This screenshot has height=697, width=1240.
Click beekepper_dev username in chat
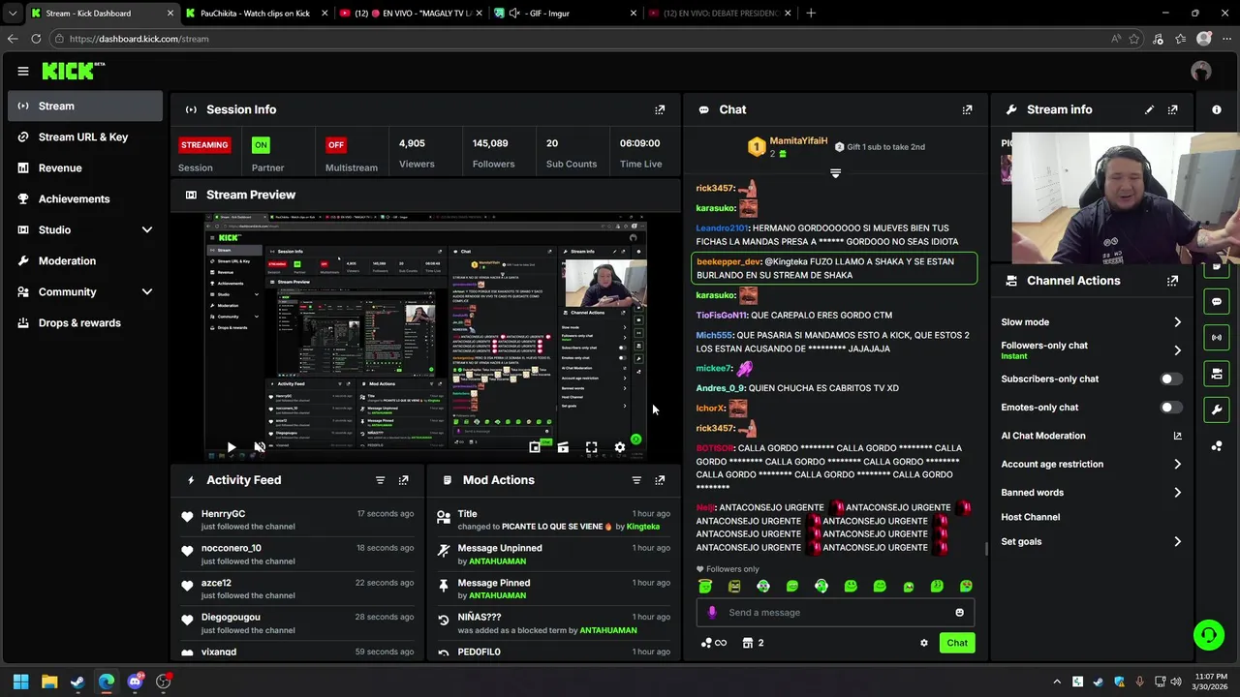pyautogui.click(x=728, y=261)
